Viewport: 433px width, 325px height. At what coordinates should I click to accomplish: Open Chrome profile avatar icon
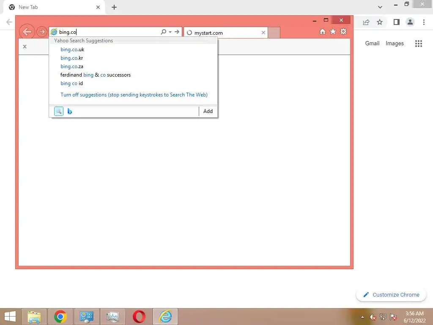[x=410, y=22]
